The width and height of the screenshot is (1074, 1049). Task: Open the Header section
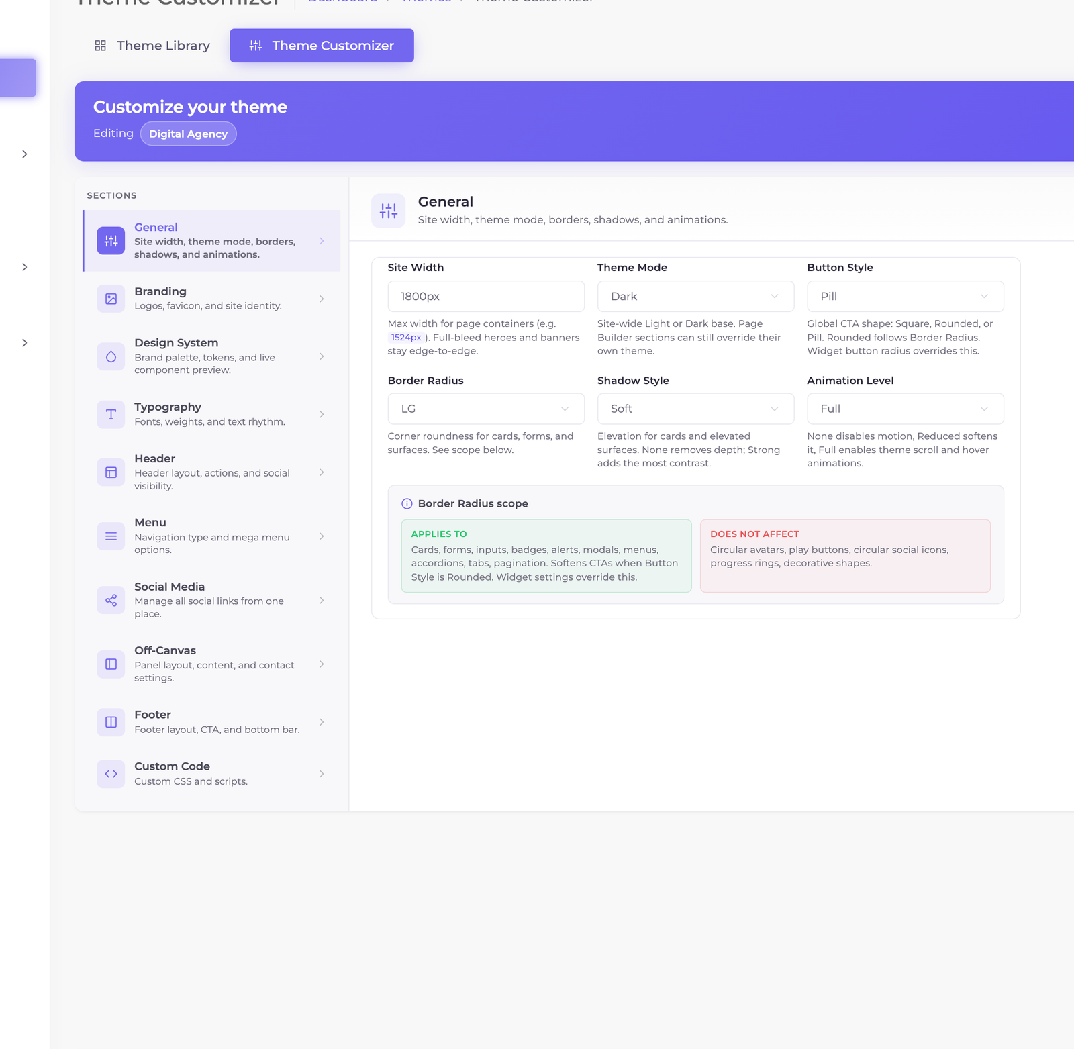pos(211,472)
